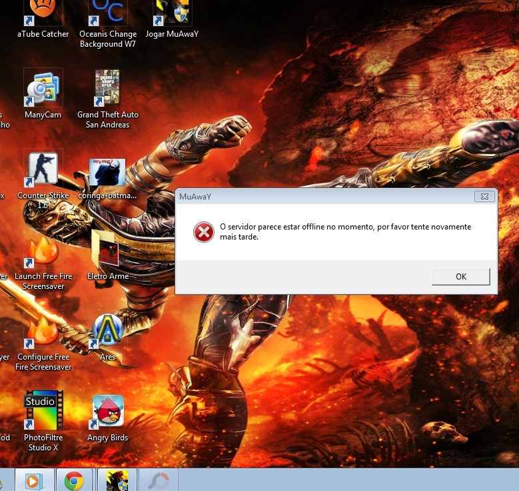Open the Configure Free Fire Screensaver shortcut
This screenshot has width=519, height=491.
coord(43,331)
